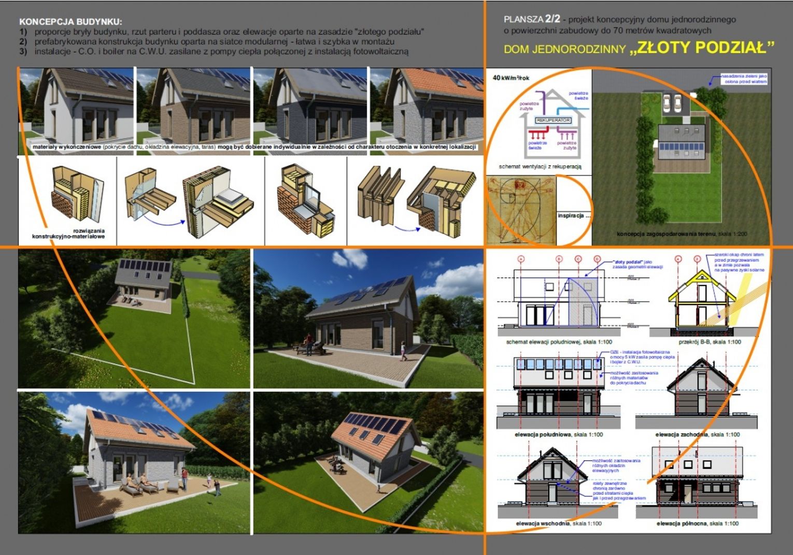
Task: Open the dark gray facade house render
Action: click(311, 106)
